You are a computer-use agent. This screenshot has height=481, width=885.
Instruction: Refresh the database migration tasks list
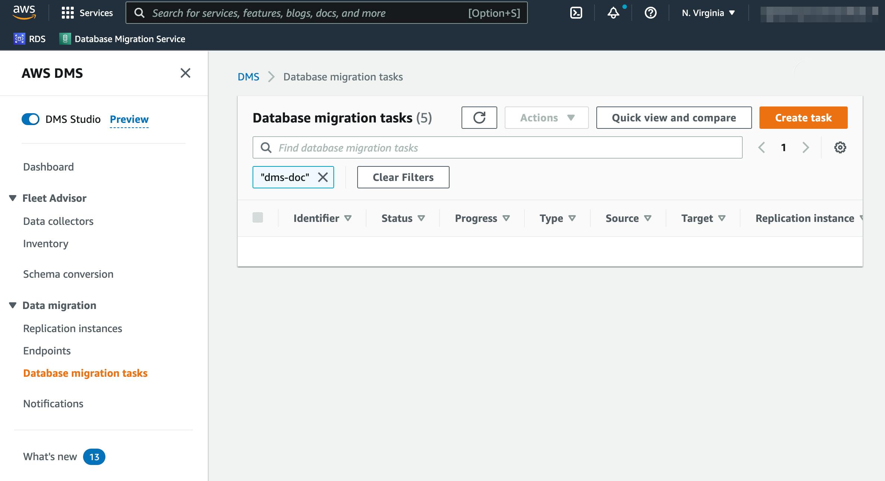tap(479, 118)
